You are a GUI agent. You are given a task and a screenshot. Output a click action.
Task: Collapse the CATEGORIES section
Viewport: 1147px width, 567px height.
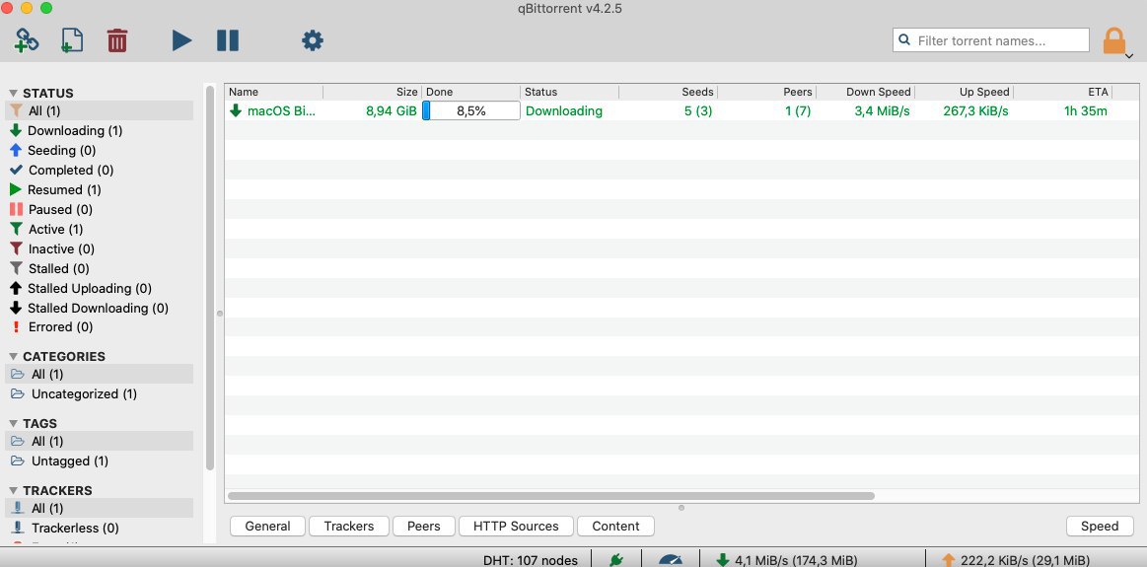[x=13, y=356]
